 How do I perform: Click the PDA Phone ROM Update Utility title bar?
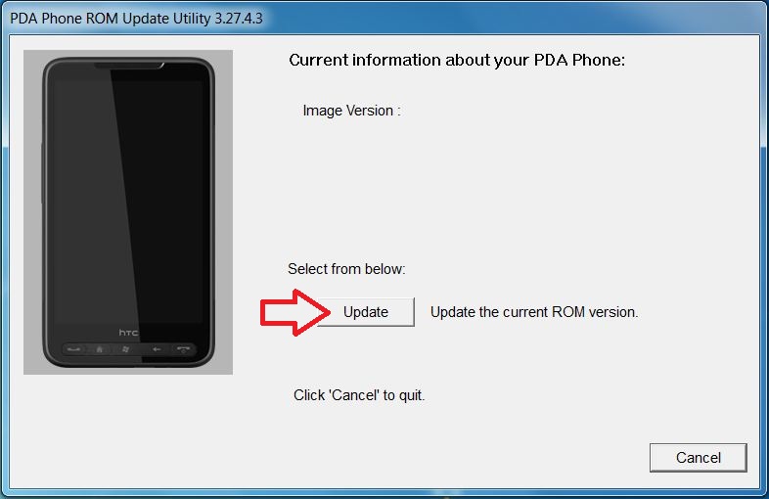[384, 19]
